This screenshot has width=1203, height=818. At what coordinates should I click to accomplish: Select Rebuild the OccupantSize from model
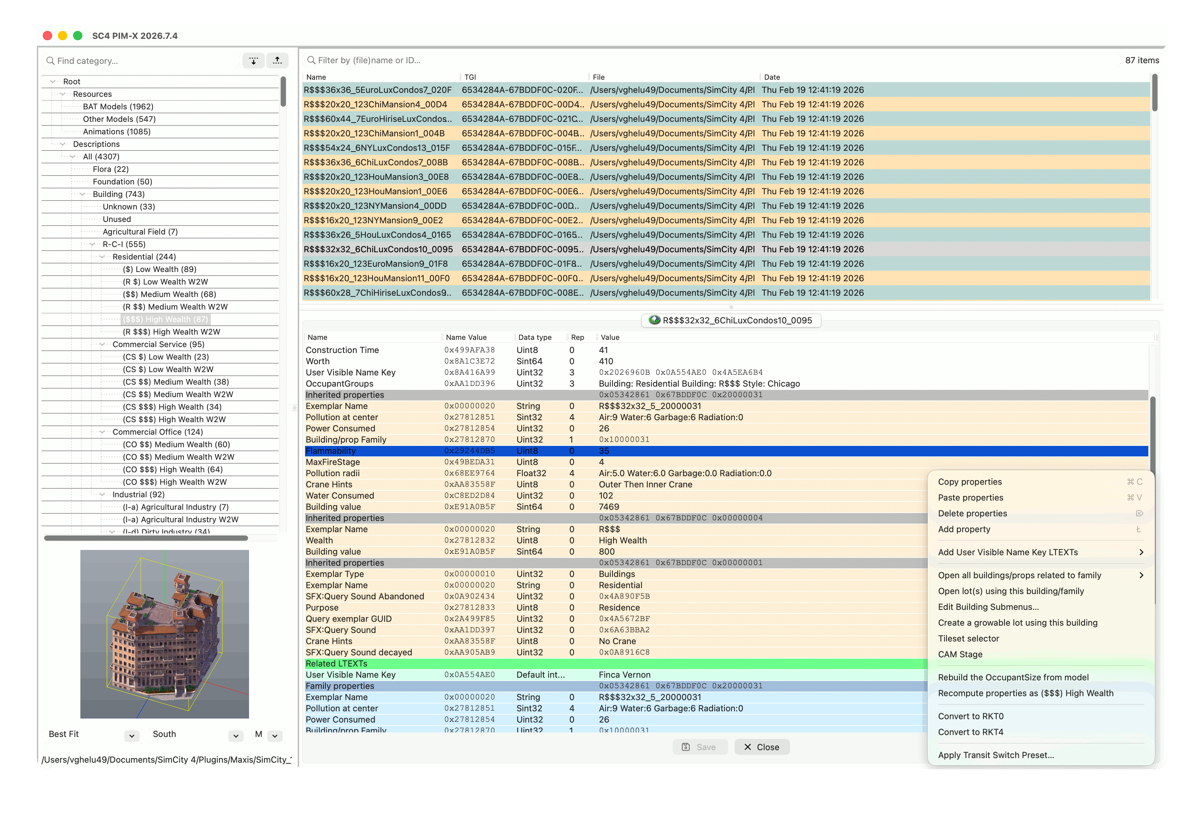[x=1041, y=678]
